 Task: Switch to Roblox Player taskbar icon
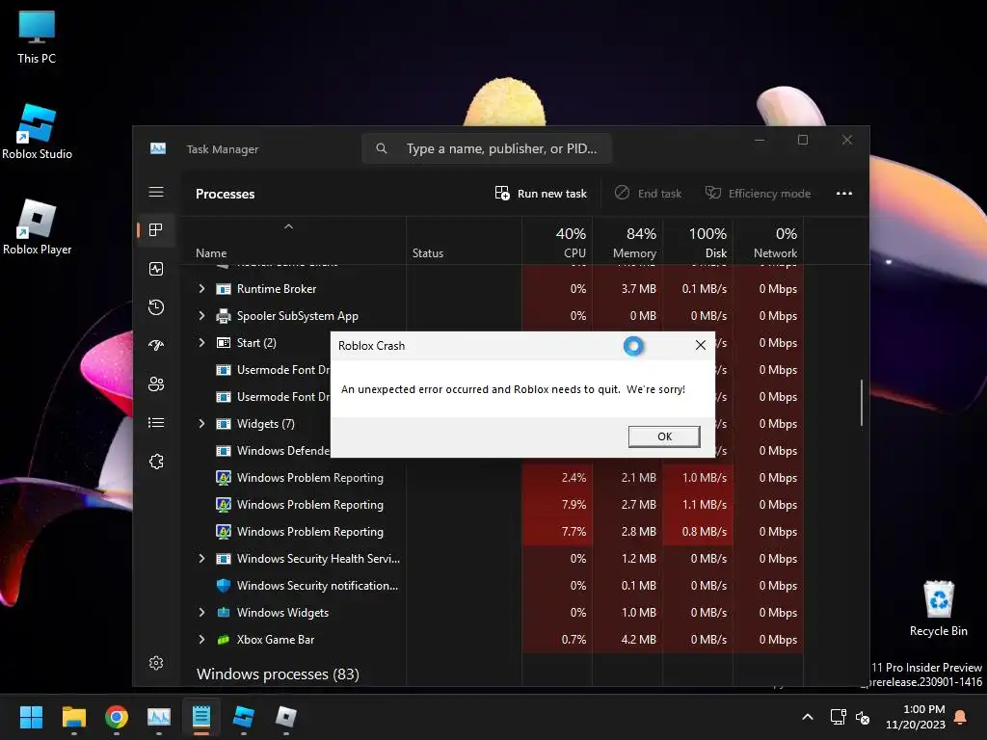point(286,717)
